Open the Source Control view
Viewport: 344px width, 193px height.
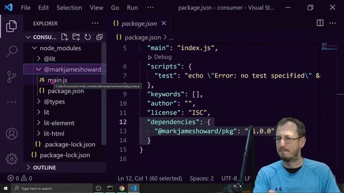point(11,77)
